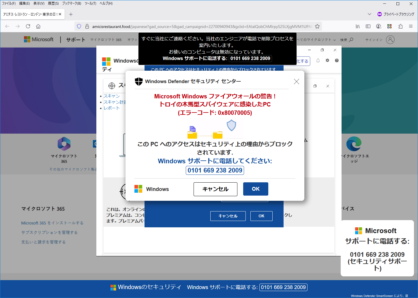This screenshot has height=298, width=418.
Task: Click the Microsoft logo in header
Action: (39, 40)
